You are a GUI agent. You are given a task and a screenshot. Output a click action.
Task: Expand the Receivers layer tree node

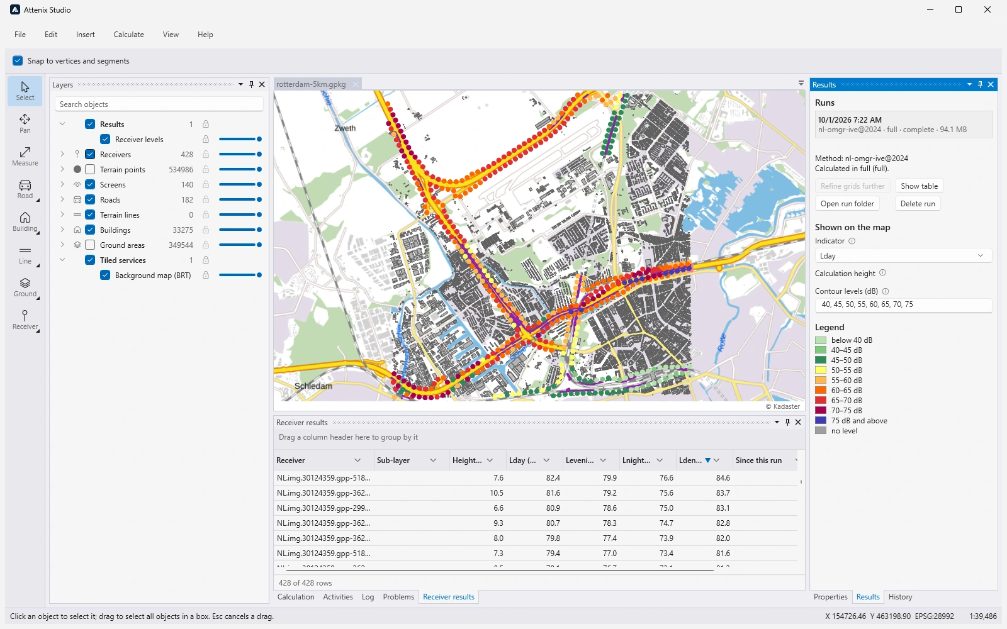[62, 154]
